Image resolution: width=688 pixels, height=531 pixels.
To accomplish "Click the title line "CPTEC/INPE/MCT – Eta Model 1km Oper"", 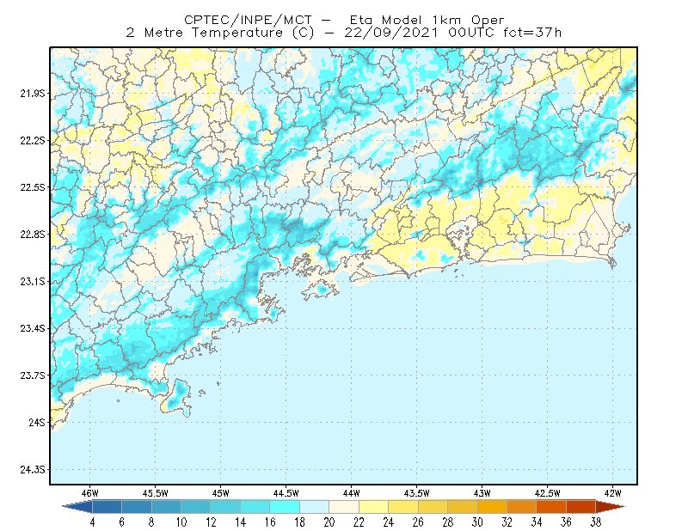I will pyautogui.click(x=344, y=20).
